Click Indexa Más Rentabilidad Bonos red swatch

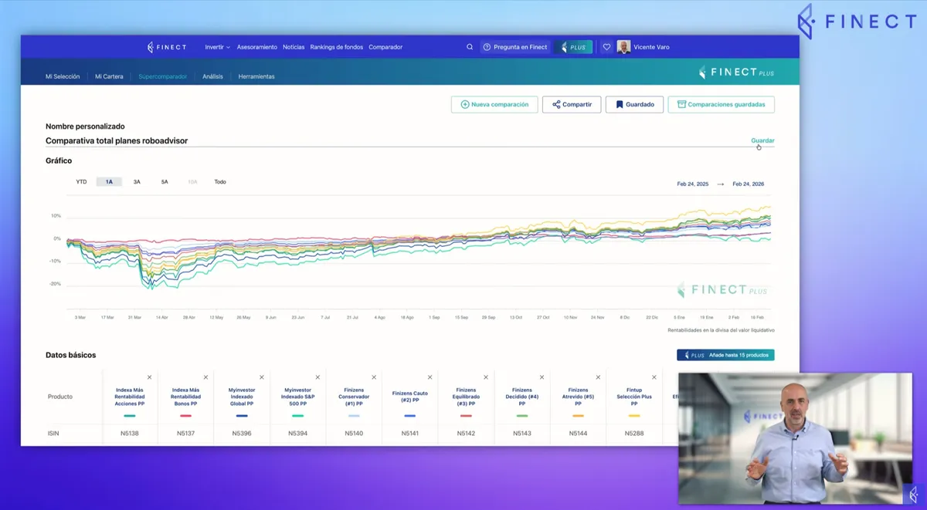pos(185,416)
